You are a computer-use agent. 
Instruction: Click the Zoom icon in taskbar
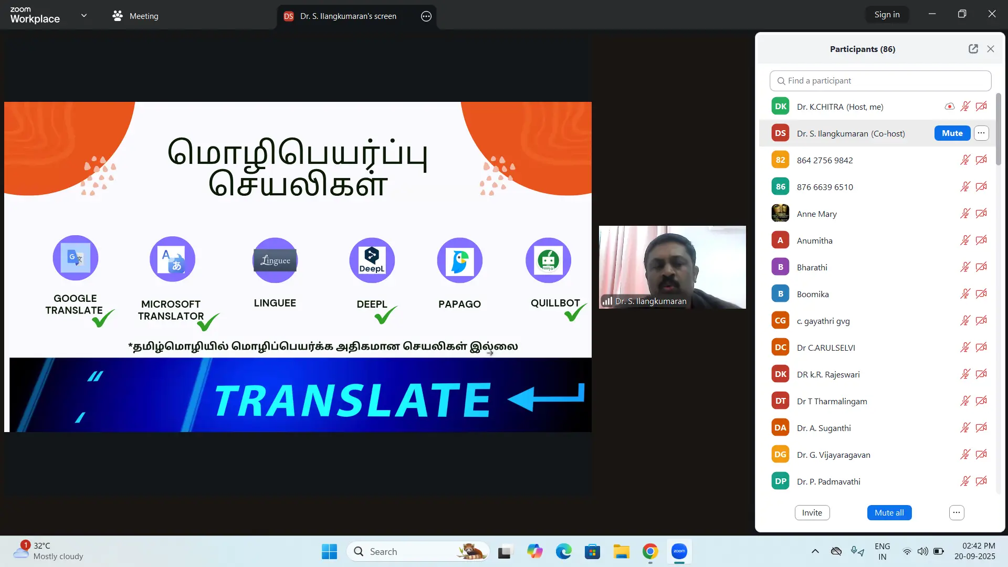coord(679,552)
